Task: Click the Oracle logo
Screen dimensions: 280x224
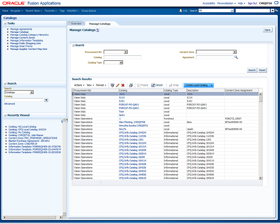Action: (14, 3)
